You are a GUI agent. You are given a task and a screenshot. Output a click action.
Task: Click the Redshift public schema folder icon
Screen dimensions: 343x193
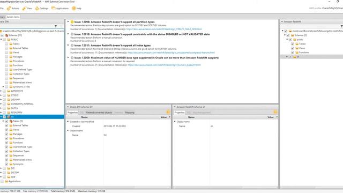pyautogui.click(x=295, y=40)
